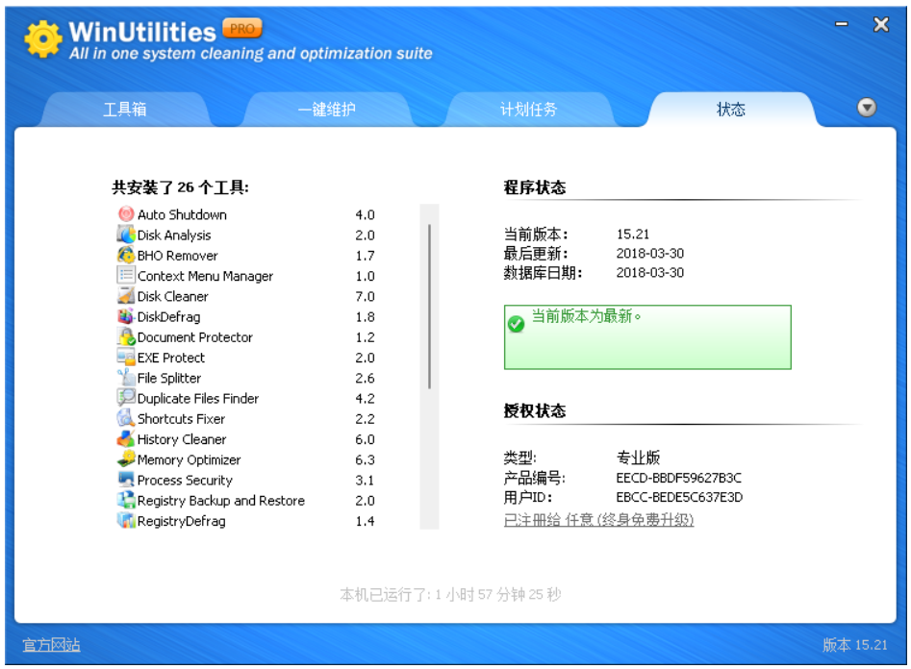Viewport: 911px width, 669px height.
Task: Click the Context Menu Manager icon
Action: (x=126, y=275)
